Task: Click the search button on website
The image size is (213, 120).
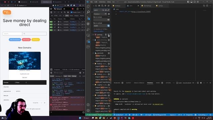Action: pyautogui.click(x=34, y=34)
